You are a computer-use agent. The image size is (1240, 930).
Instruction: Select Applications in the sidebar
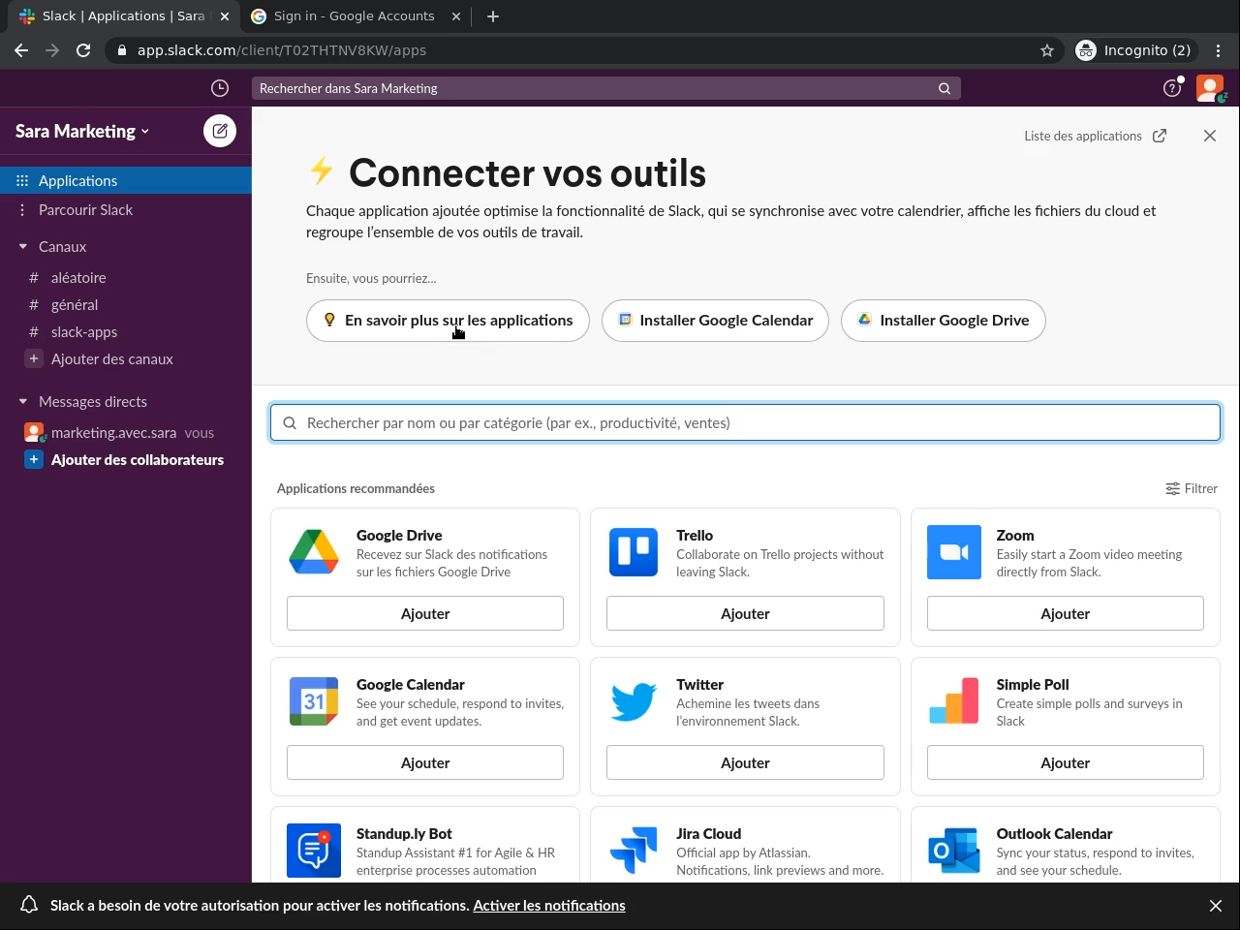pyautogui.click(x=126, y=180)
